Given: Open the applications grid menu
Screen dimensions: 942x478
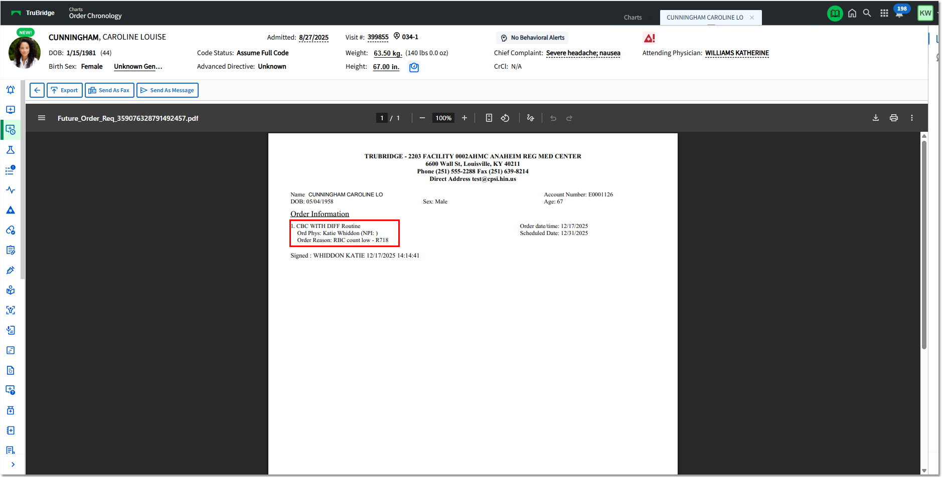Looking at the screenshot, I should [x=884, y=13].
